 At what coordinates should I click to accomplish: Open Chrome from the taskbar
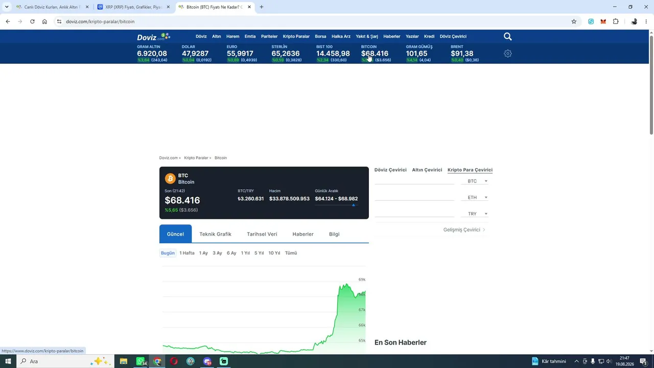(x=157, y=361)
